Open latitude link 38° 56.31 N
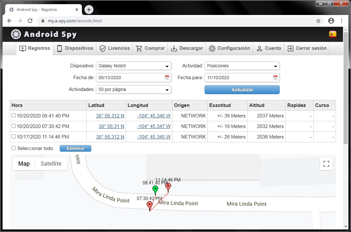This screenshot has height=232, width=351. point(111,126)
